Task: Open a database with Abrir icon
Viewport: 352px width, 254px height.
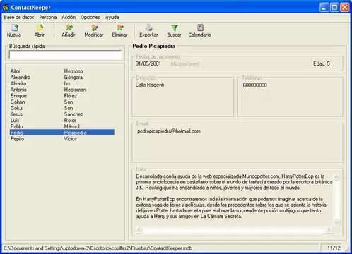Action: pos(40,30)
